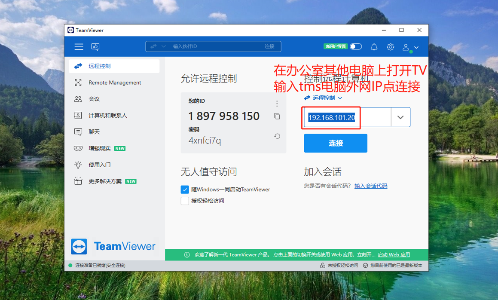This screenshot has height=300, width=498.
Task: Click the info icon in the green banner
Action: tap(187, 255)
